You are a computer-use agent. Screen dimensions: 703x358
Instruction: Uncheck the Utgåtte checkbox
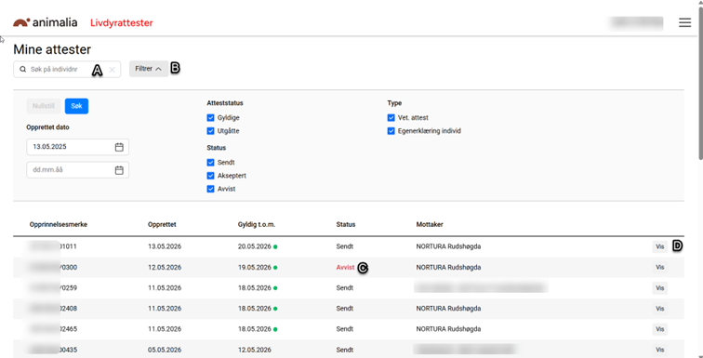(x=210, y=131)
